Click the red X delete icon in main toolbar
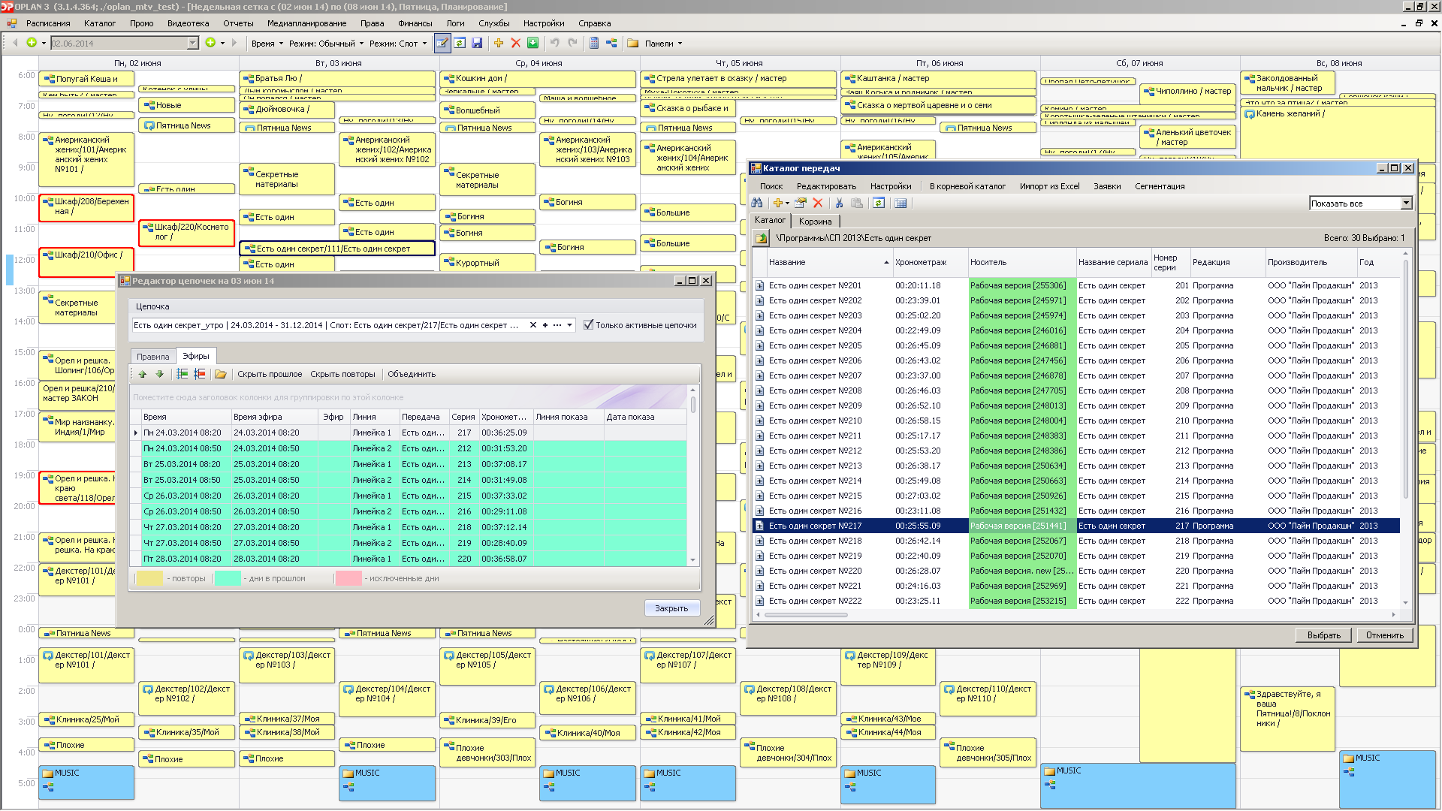 [x=515, y=44]
